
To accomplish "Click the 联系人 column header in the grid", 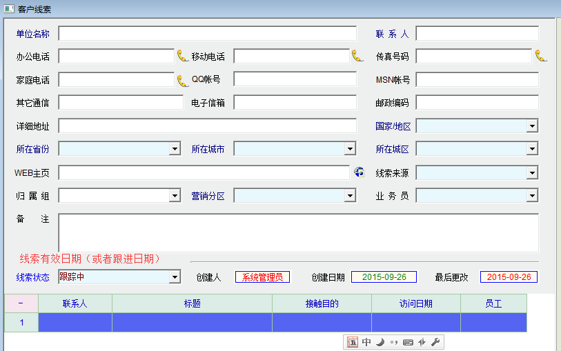I will 75,303.
